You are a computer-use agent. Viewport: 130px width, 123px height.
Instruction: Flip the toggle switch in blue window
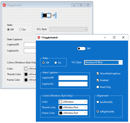tap(81, 48)
